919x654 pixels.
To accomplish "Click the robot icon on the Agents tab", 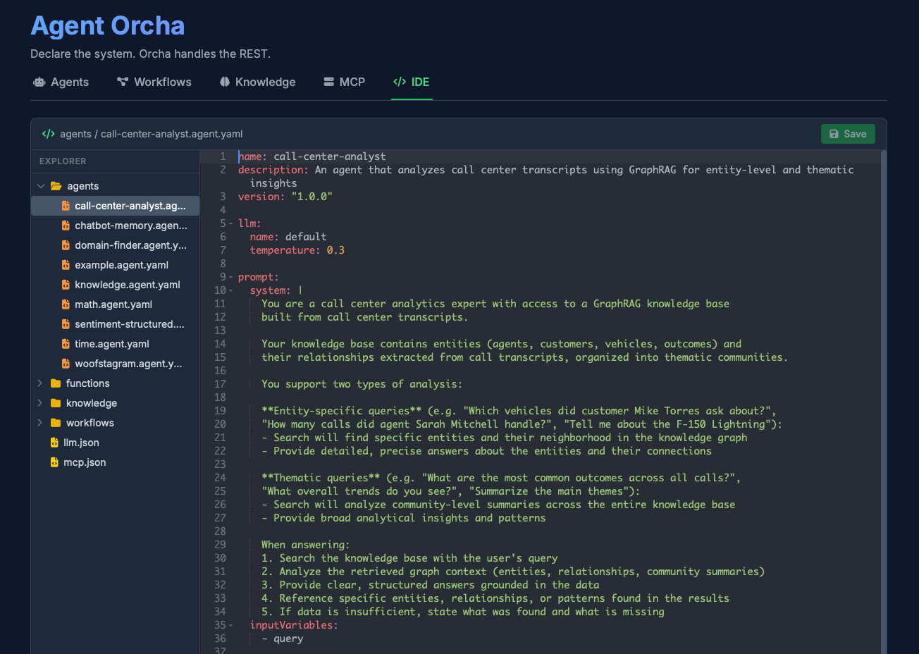I will pyautogui.click(x=39, y=82).
